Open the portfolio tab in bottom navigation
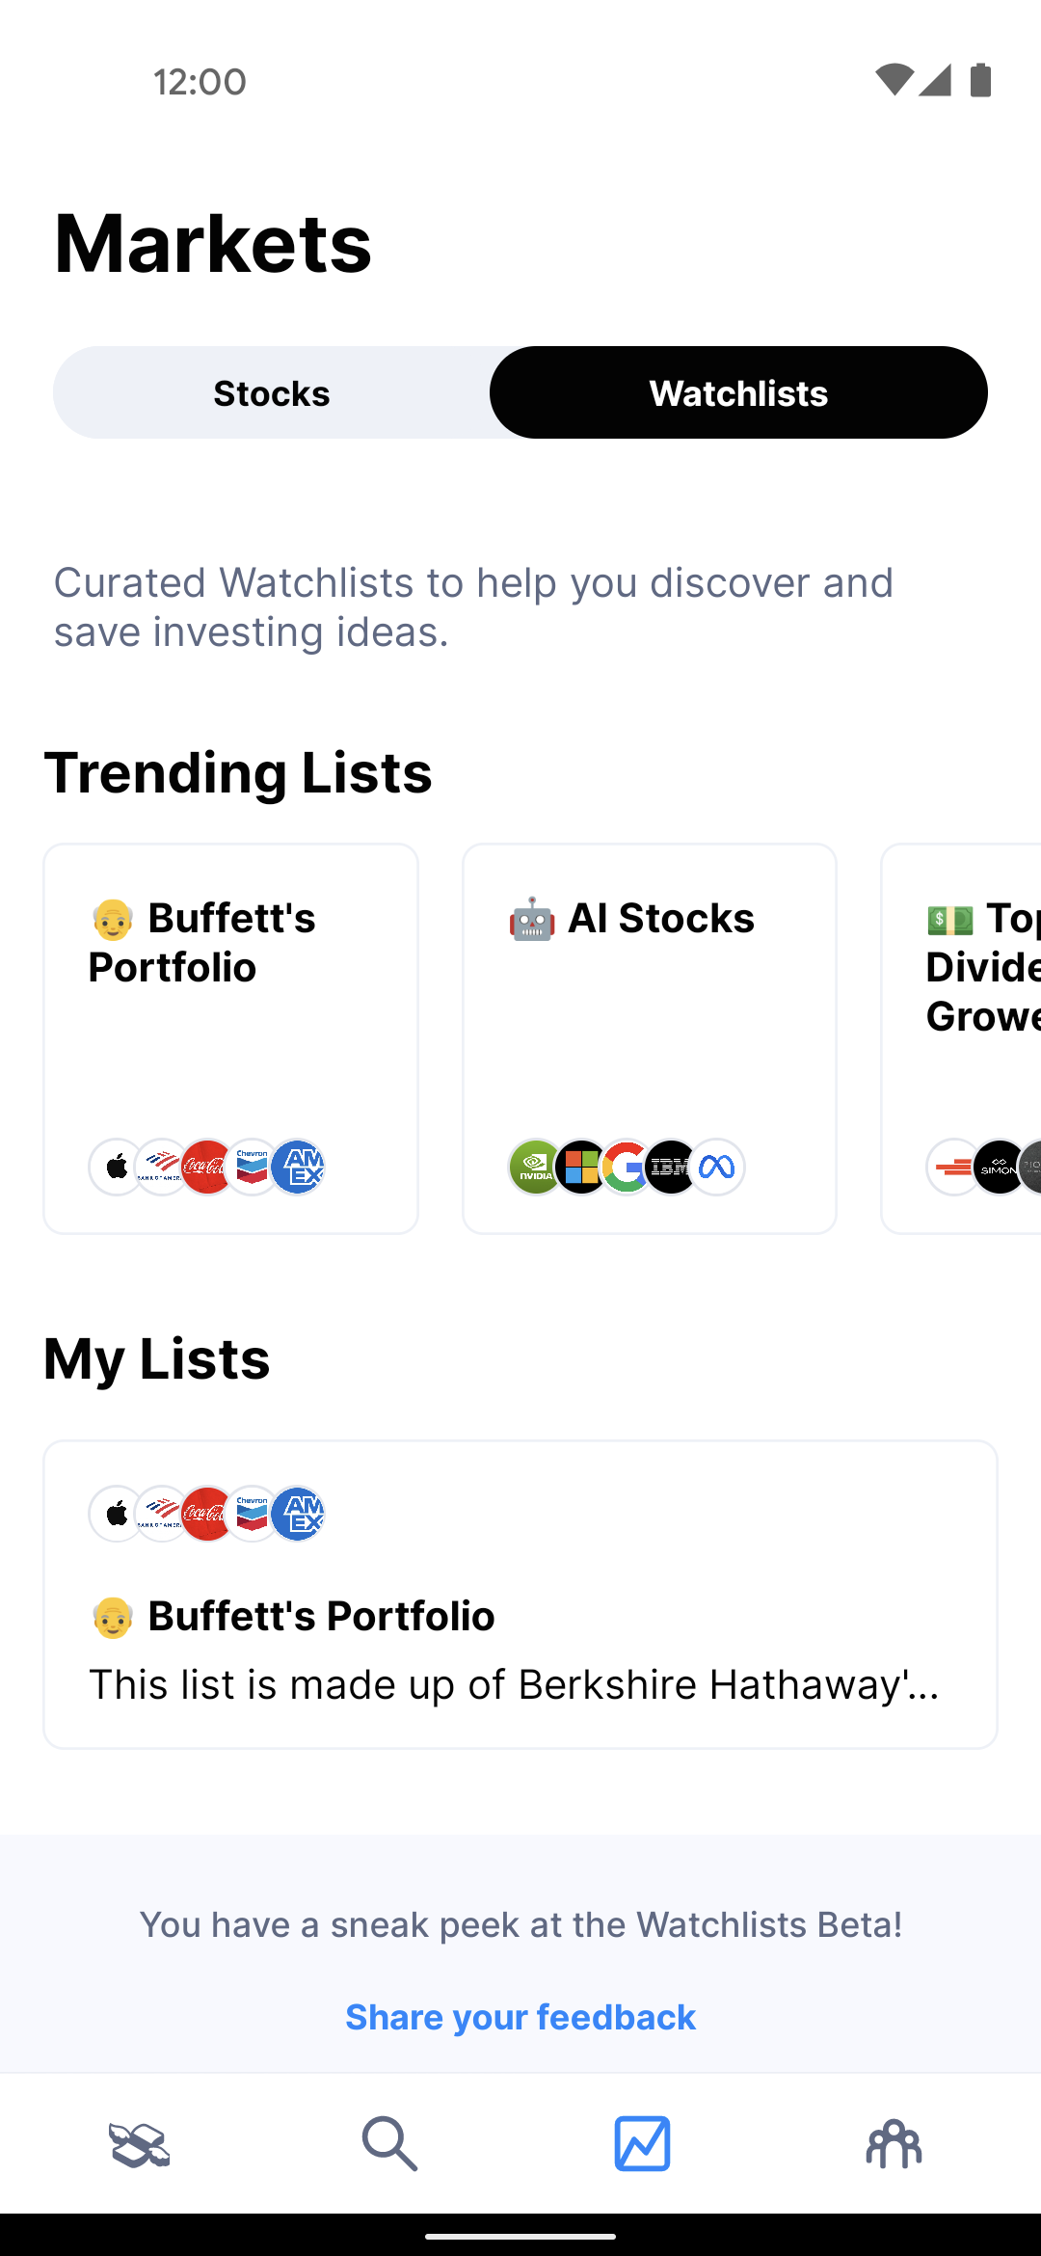This screenshot has height=2256, width=1041. pyautogui.click(x=139, y=2144)
